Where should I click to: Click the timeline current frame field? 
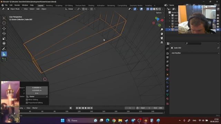(130, 108)
